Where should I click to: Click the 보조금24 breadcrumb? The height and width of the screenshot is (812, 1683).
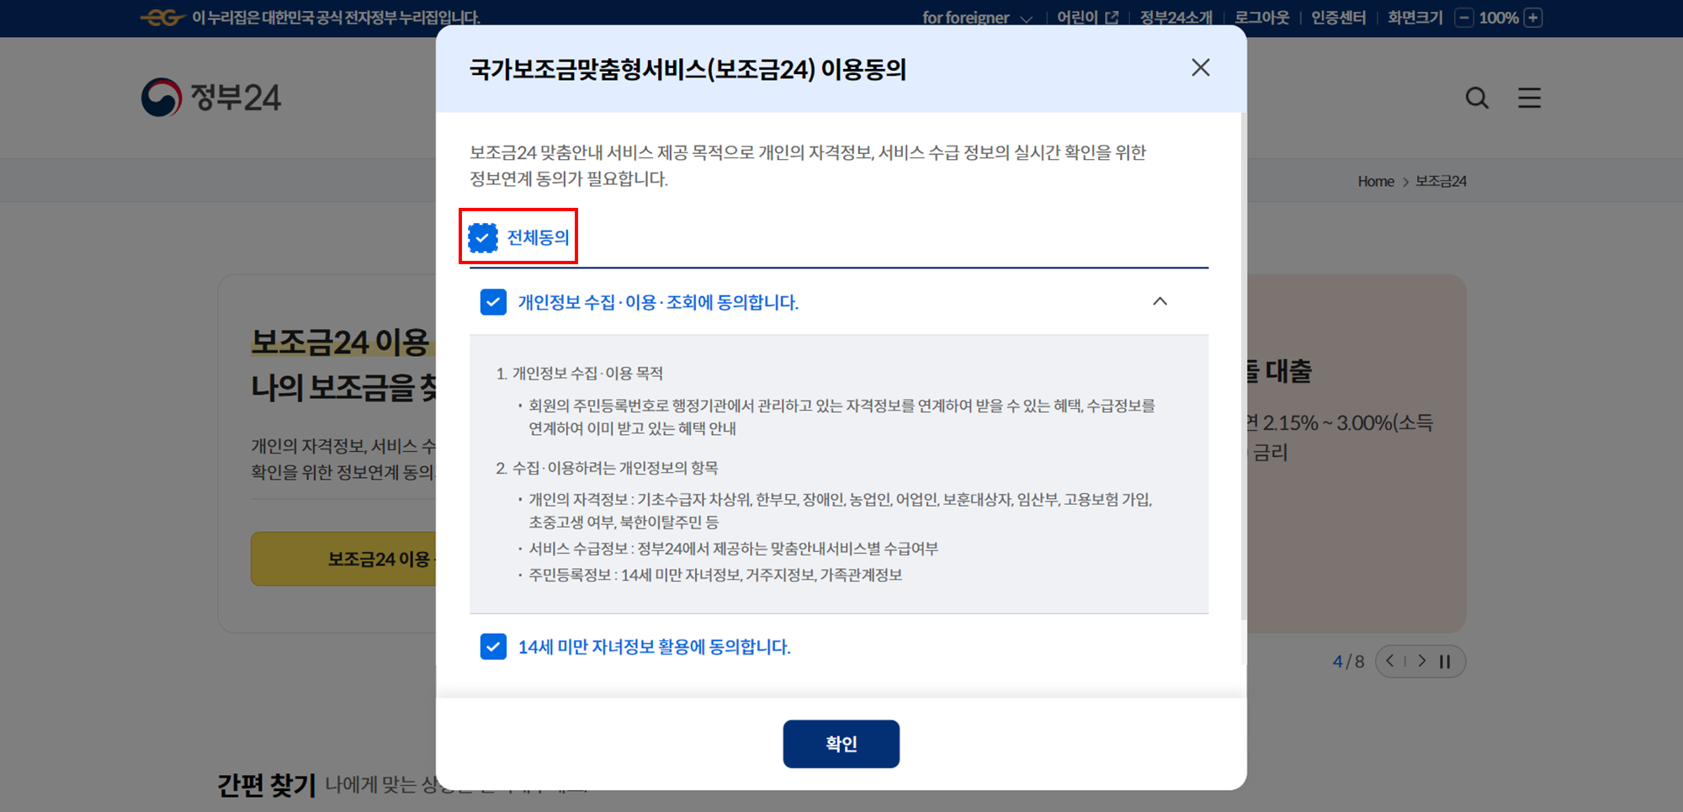pos(1441,181)
